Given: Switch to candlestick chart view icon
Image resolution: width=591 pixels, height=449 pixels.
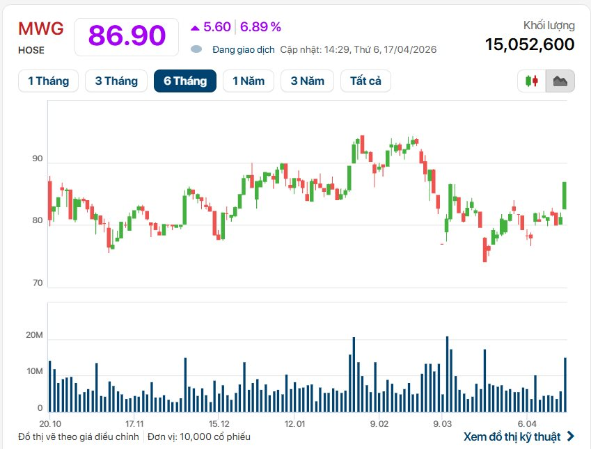Looking at the screenshot, I should 532,81.
